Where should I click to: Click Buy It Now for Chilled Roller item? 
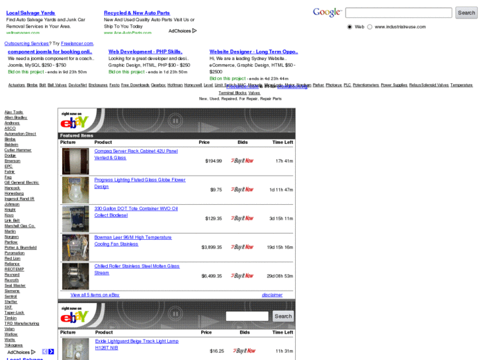click(242, 276)
